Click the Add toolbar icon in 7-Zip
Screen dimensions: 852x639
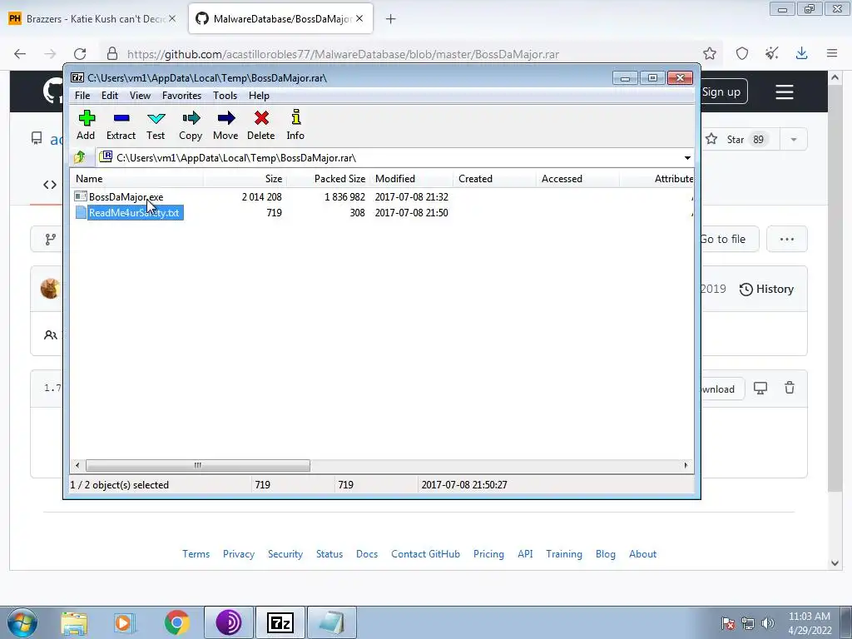coord(87,118)
